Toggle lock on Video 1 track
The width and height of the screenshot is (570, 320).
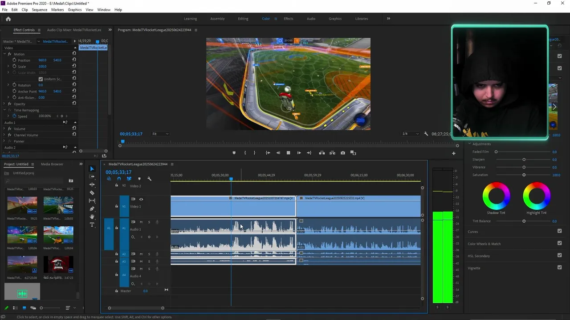[117, 206]
